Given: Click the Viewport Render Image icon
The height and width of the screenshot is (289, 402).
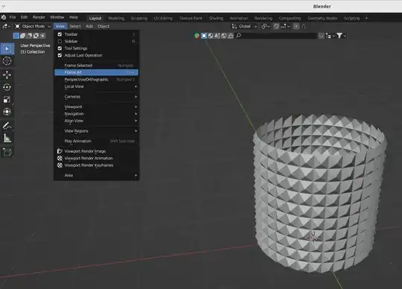Looking at the screenshot, I should (x=60, y=151).
